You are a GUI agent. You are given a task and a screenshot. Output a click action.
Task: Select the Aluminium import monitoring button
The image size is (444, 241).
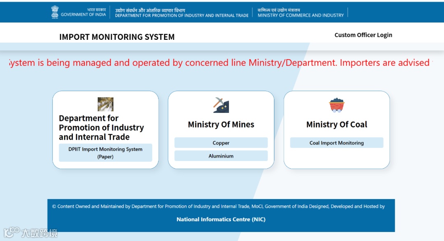221,156
